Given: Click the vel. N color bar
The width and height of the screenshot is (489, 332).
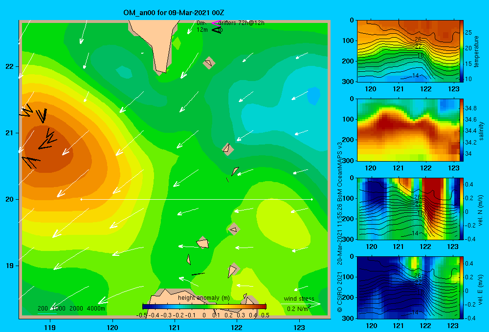Looking at the screenshot, I should coord(462,208).
